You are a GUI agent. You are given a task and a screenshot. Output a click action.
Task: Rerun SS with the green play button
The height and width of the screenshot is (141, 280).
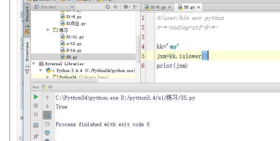36,97
